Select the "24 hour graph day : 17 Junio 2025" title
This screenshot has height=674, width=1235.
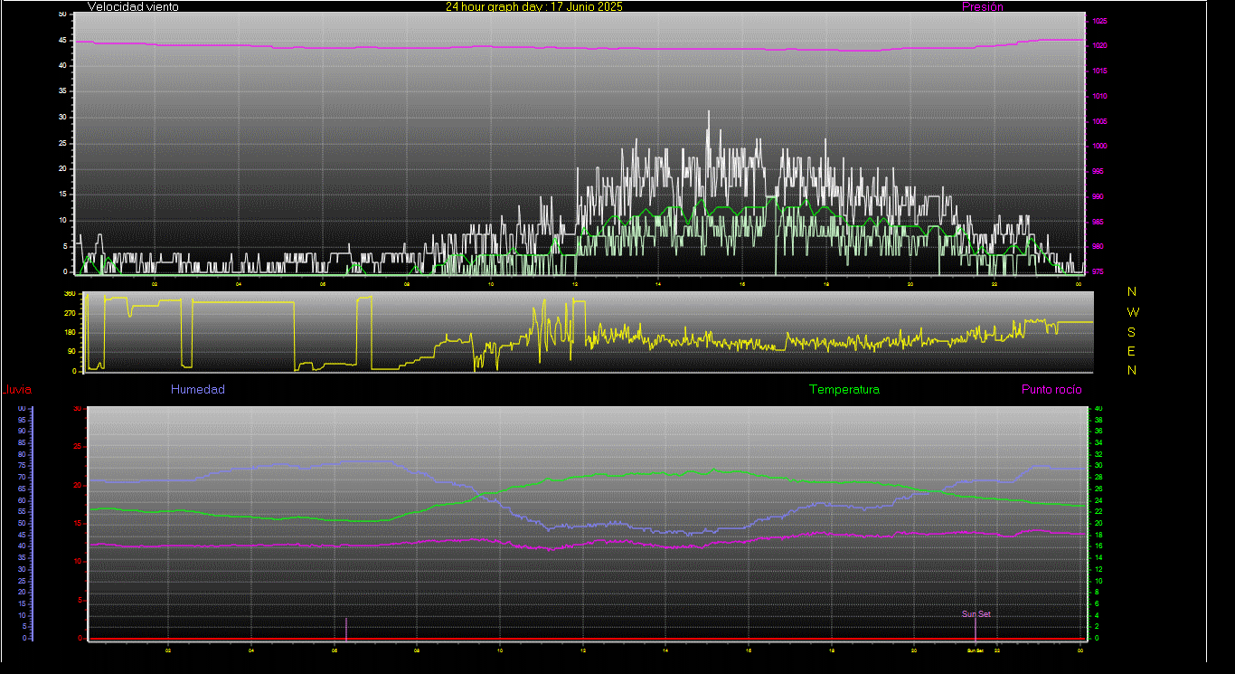533,6
